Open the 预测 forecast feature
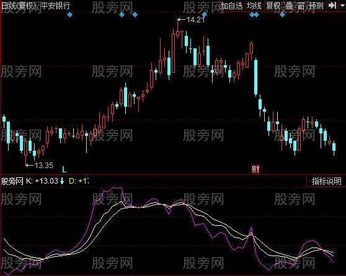346x276 pixels. tap(316, 6)
